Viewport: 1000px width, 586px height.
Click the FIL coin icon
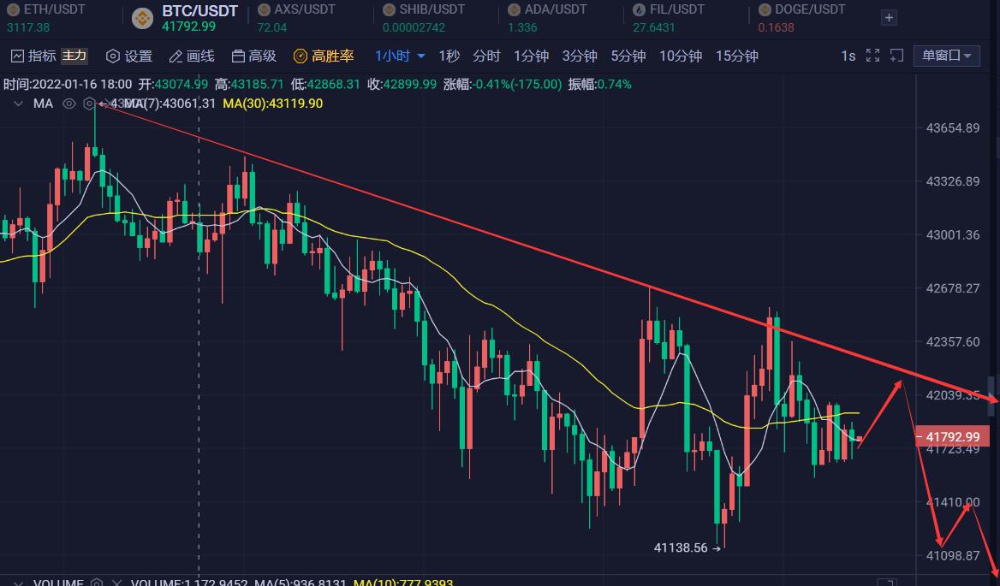pyautogui.click(x=639, y=9)
